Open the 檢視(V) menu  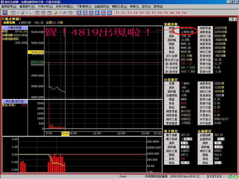(x=134, y=7)
